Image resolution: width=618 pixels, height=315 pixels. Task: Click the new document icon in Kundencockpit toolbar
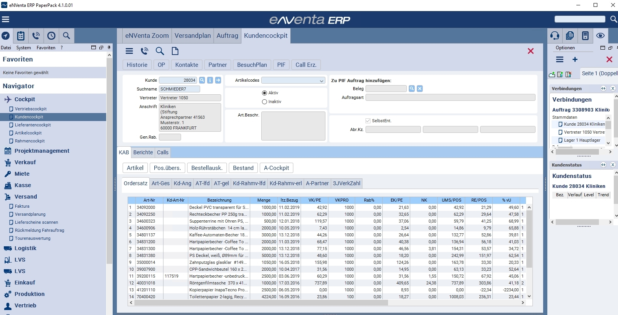point(175,51)
